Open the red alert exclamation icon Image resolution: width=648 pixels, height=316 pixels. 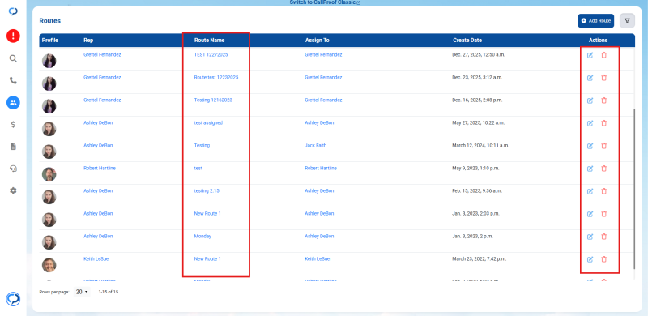[13, 36]
